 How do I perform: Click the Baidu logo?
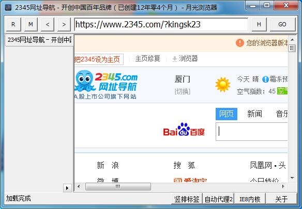[x=184, y=130]
